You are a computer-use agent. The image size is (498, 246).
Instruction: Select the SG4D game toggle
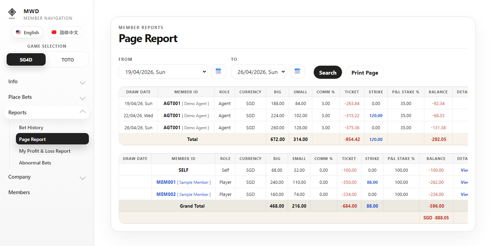pos(26,59)
